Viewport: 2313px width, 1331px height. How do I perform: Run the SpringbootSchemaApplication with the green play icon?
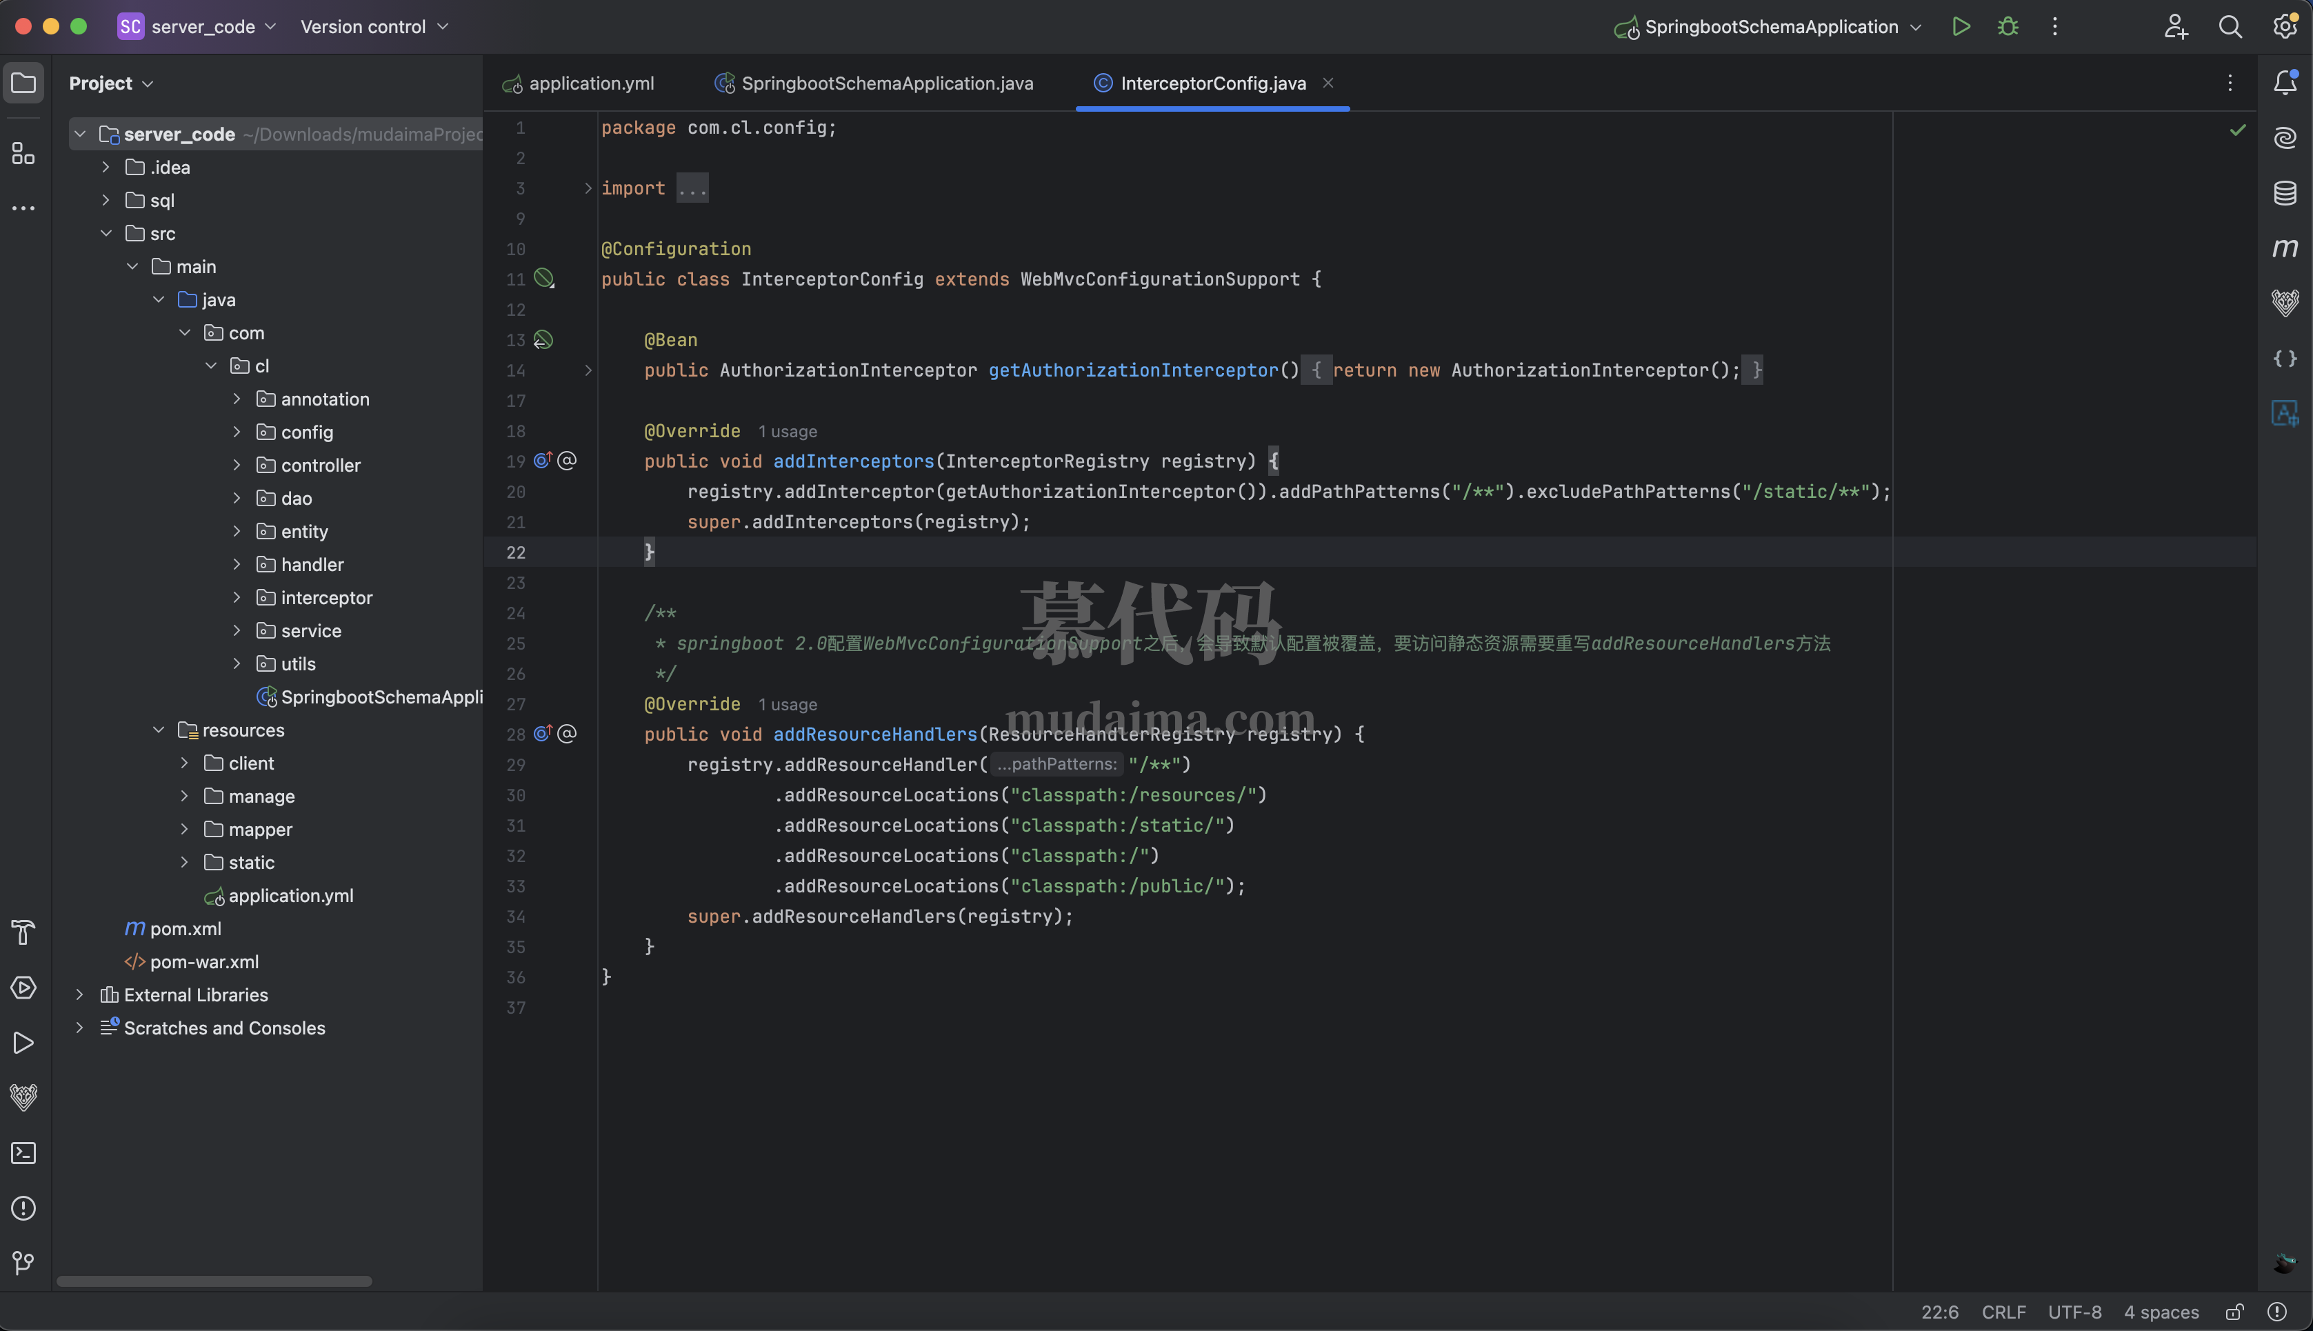[1961, 26]
